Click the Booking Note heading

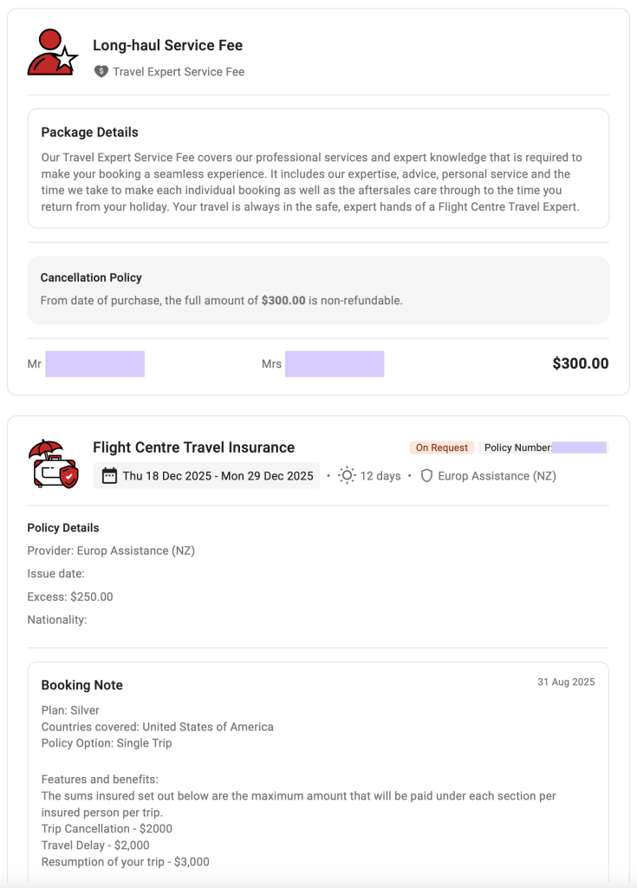(x=81, y=685)
